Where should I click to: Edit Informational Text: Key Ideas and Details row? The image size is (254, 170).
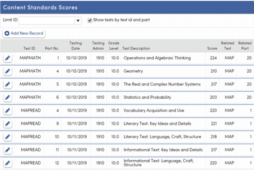8,150
